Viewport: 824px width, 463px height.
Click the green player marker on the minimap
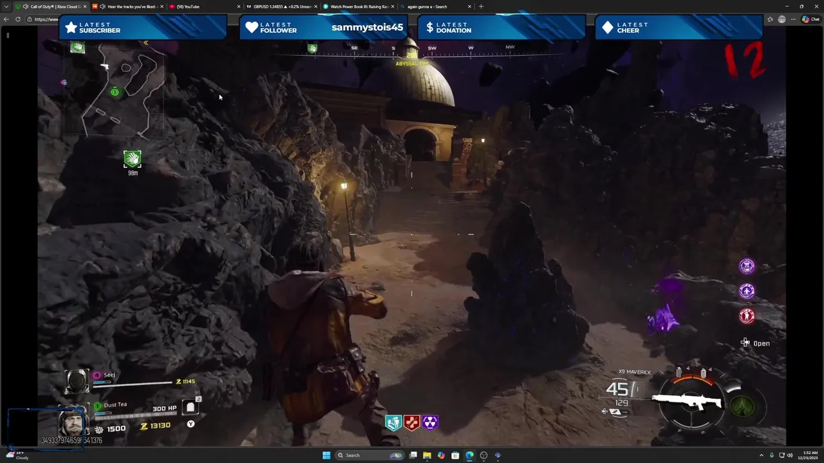coord(115,92)
